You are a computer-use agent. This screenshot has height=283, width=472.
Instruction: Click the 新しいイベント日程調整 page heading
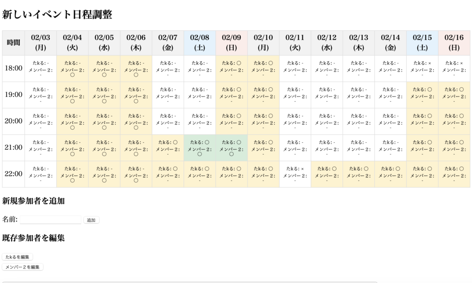[57, 15]
